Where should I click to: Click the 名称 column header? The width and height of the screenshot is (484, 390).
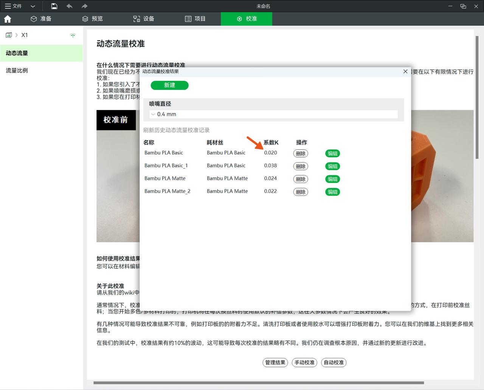tap(149, 142)
